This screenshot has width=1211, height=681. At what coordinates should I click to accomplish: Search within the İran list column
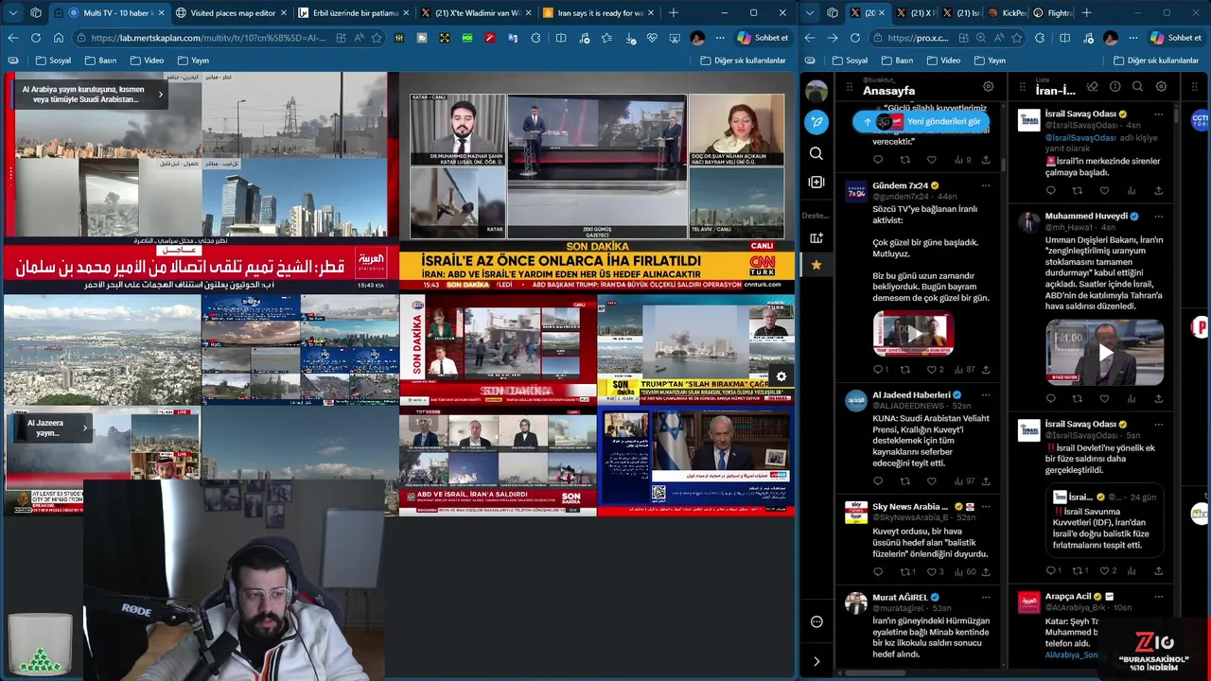coord(1137,86)
